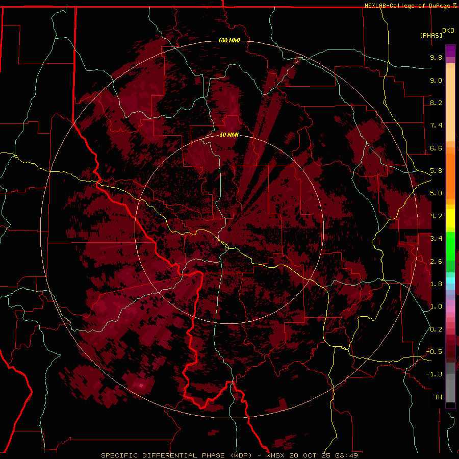Click the 3.4 scale value
The width and height of the screenshot is (459, 459).
click(436, 239)
